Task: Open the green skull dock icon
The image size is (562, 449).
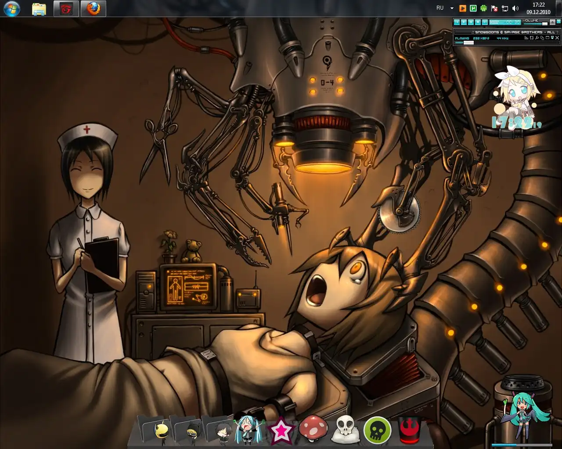Action: (377, 430)
